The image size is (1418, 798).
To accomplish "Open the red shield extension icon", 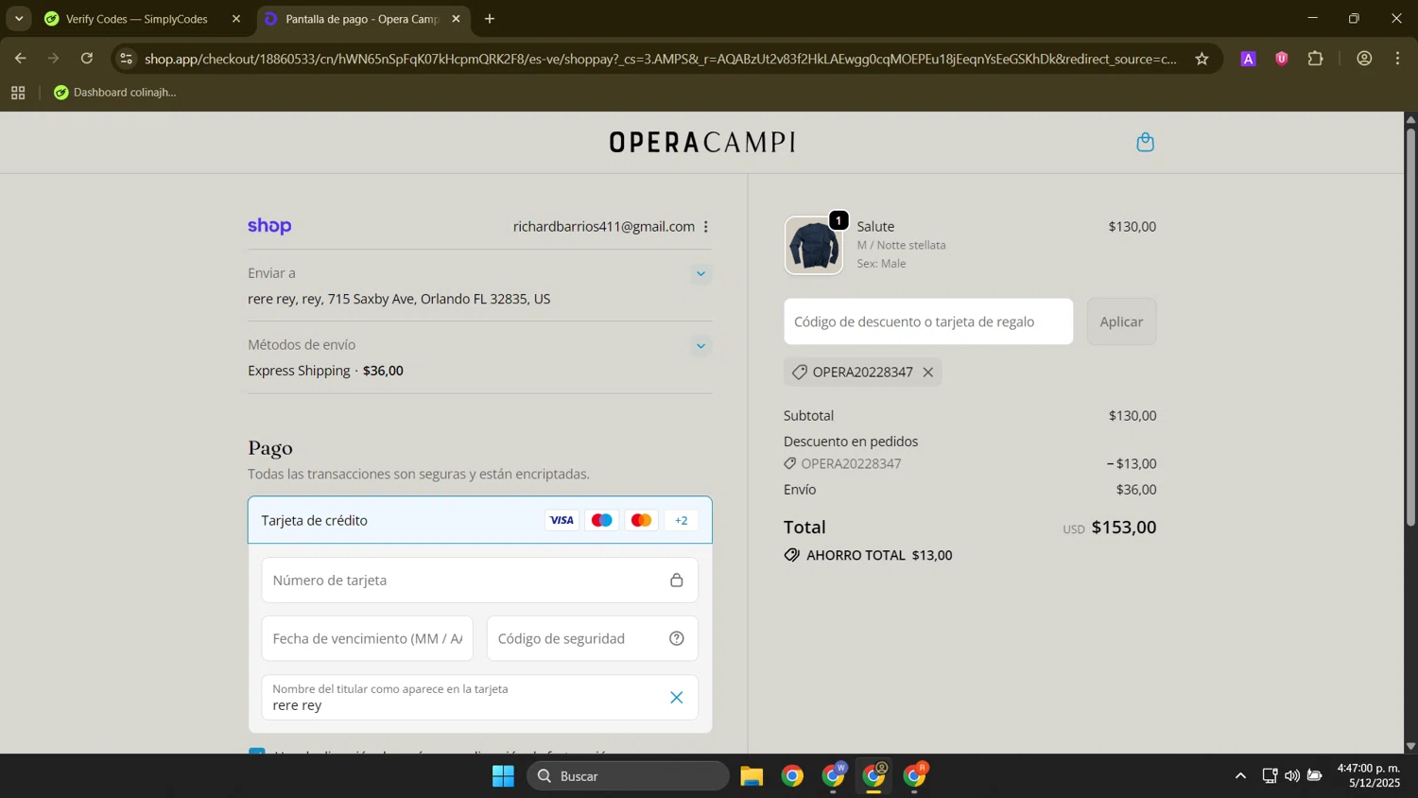I will click(1282, 59).
